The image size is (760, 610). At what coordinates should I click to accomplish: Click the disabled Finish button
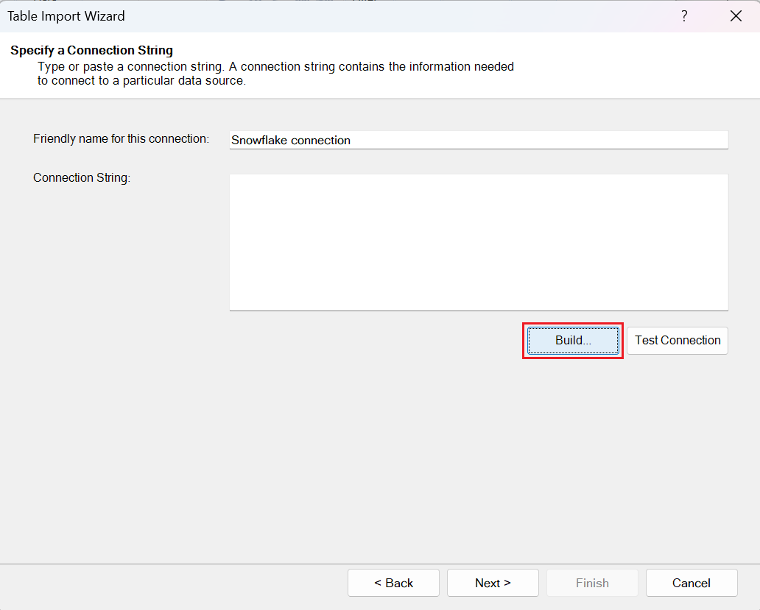pyautogui.click(x=592, y=583)
